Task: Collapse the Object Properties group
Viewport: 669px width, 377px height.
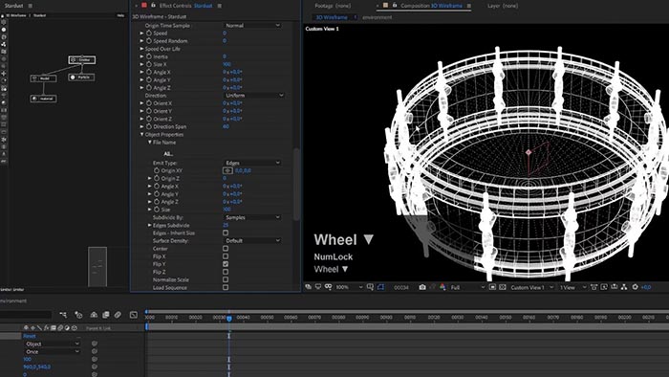Action: tap(142, 135)
